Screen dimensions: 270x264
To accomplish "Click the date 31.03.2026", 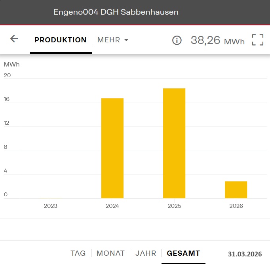I will coord(245,254).
